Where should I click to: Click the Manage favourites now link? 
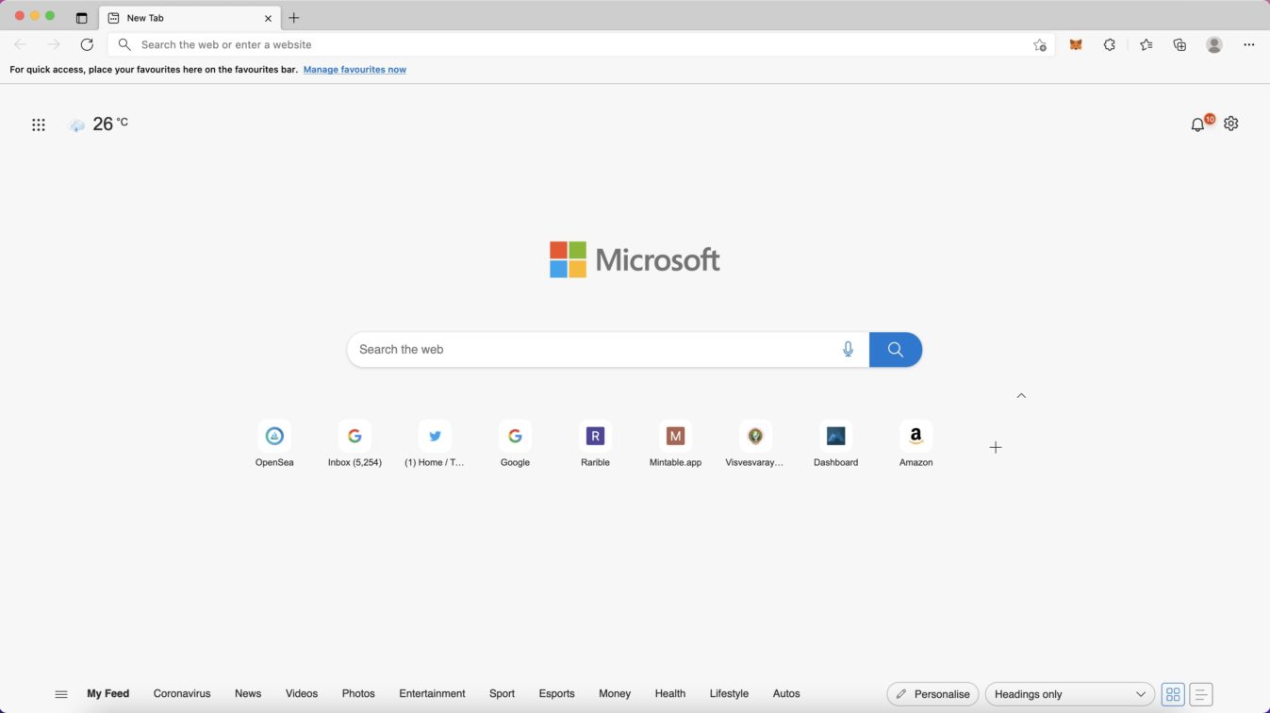pyautogui.click(x=355, y=69)
